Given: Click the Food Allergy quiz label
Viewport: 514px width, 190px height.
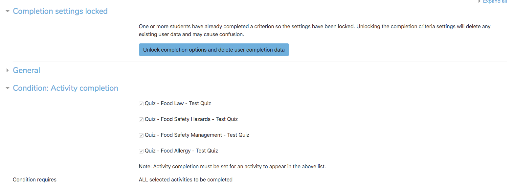Looking at the screenshot, I should tap(181, 151).
